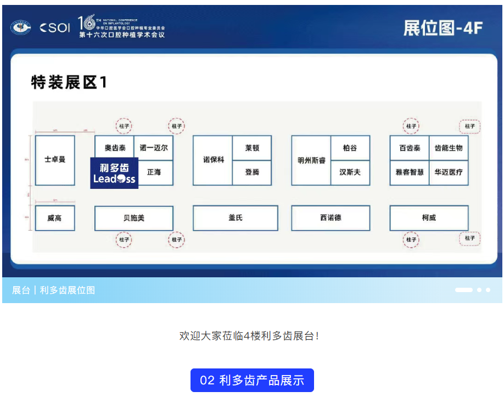Select the 西诺德 booth
This screenshot has height=397, width=504.
(331, 217)
